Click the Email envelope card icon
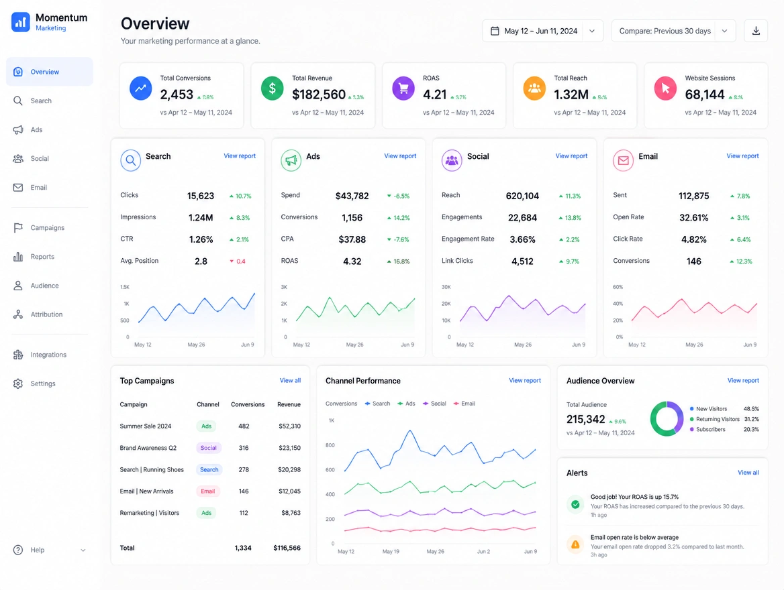 (623, 160)
